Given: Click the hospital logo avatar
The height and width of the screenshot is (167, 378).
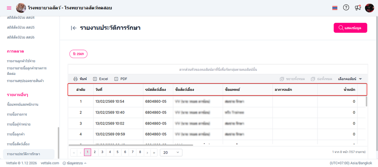Looking at the screenshot, I should [x=21, y=8].
